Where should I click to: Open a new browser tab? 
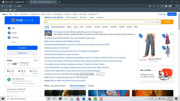point(60,2)
